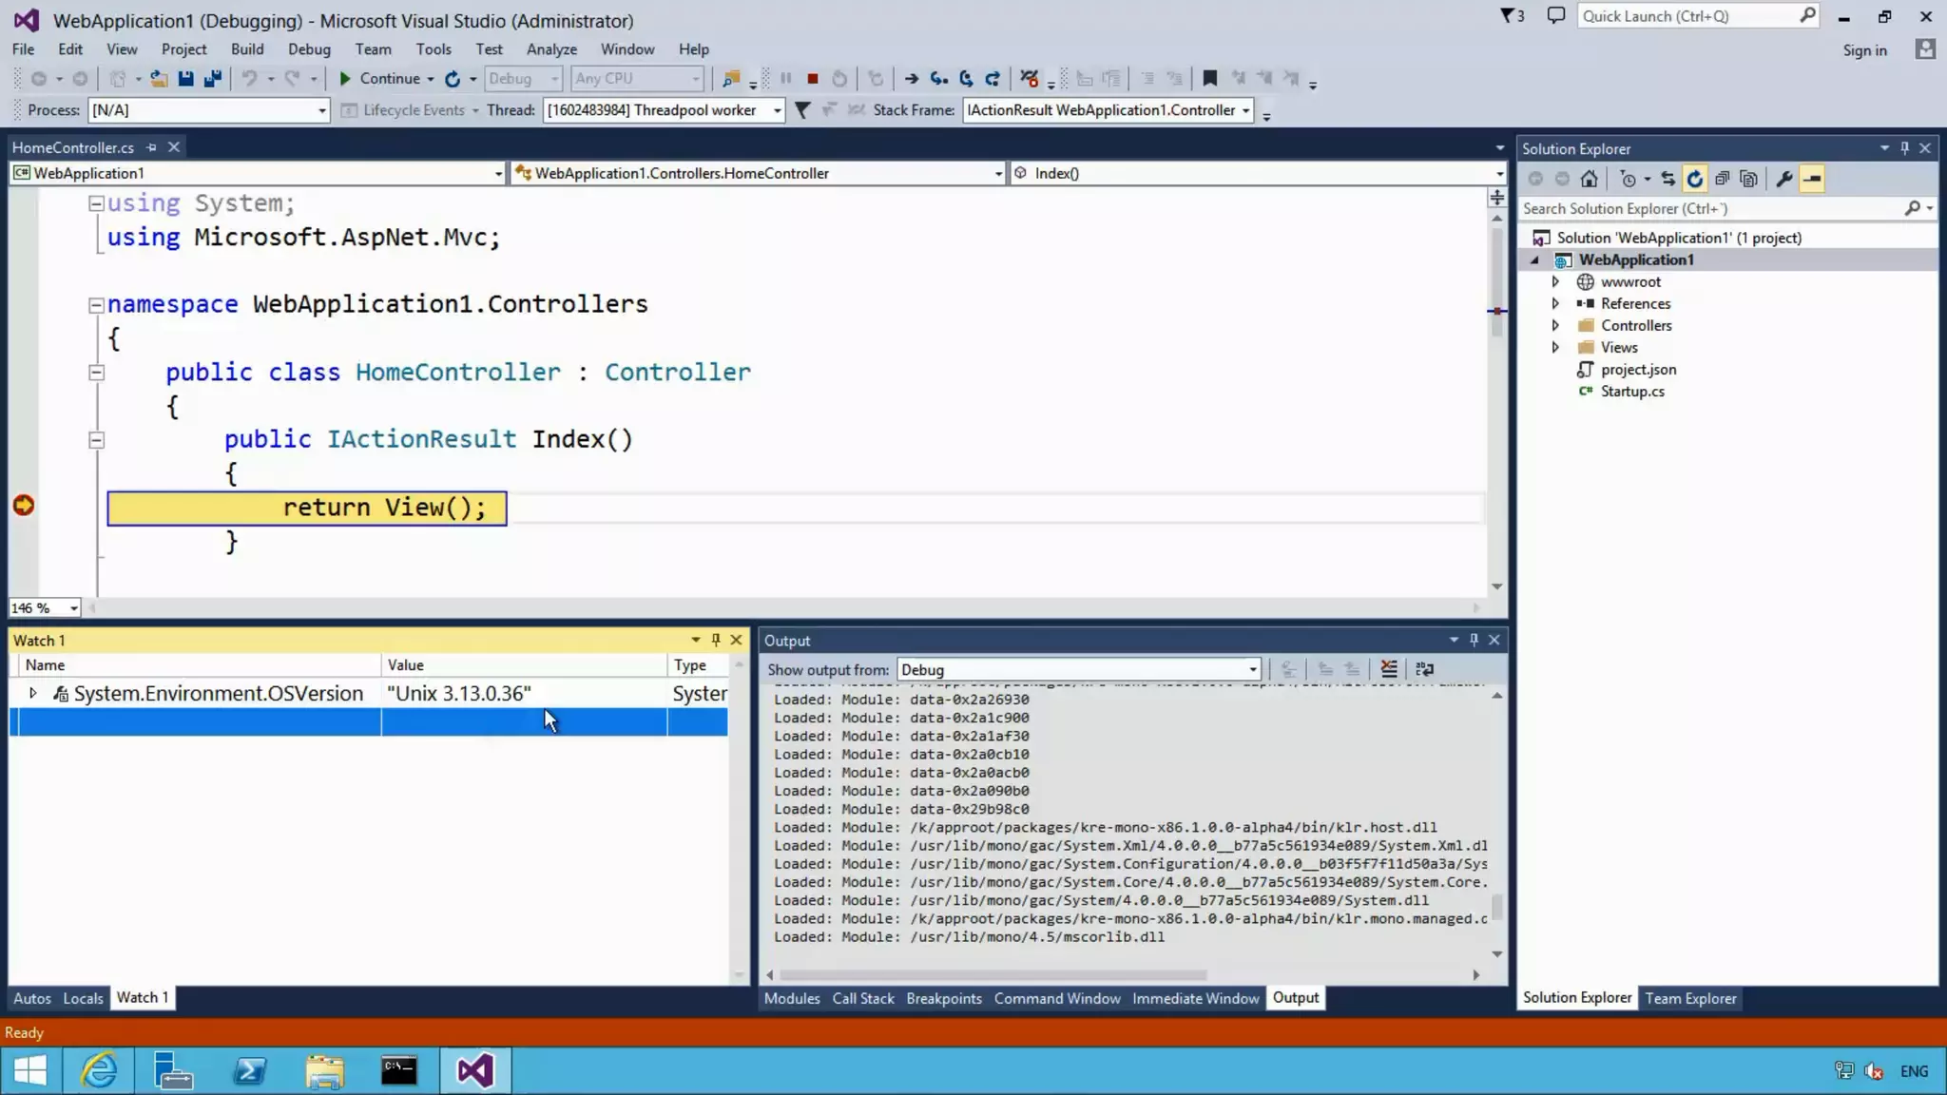Click the Save All icon in toolbar
This screenshot has width=1947, height=1095.
[213, 79]
